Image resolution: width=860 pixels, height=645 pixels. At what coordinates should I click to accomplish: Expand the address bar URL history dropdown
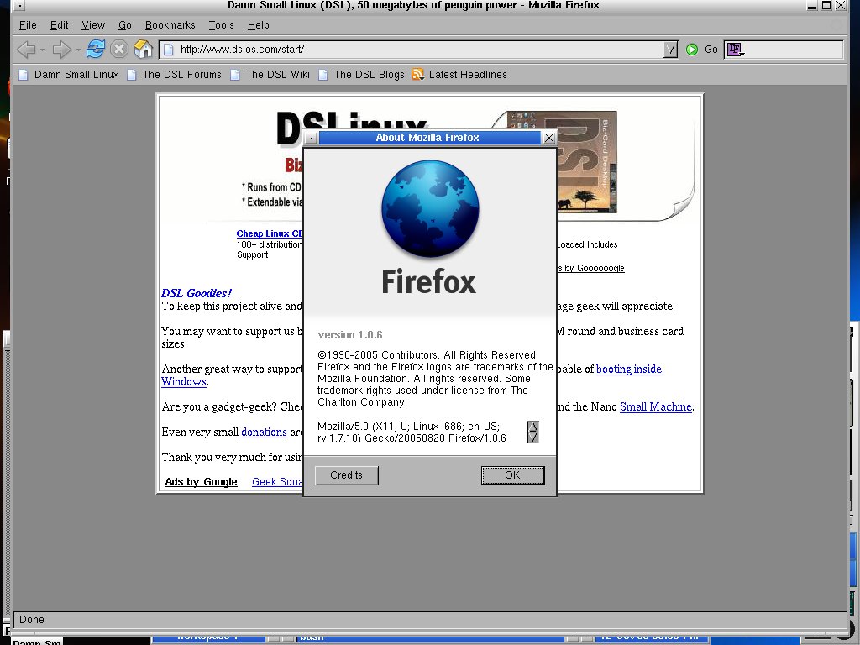tap(670, 50)
